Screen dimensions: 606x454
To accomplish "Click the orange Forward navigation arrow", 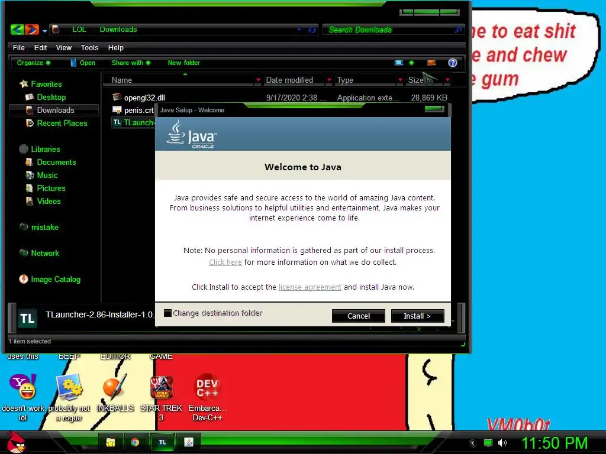I will tap(32, 30).
